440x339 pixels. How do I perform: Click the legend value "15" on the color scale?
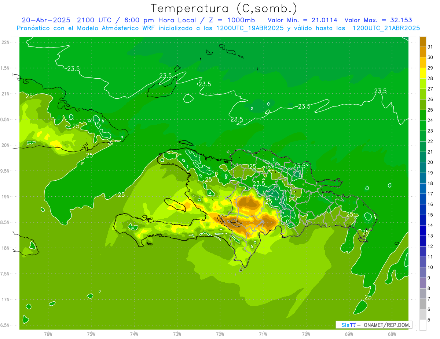pyautogui.click(x=430, y=215)
